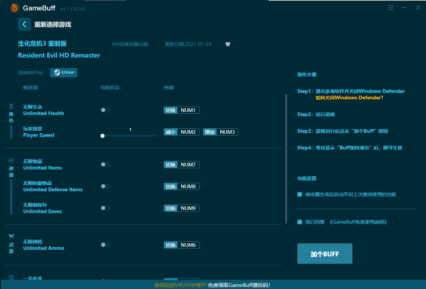Open the how to disable Windows Defender link

click(x=349, y=98)
